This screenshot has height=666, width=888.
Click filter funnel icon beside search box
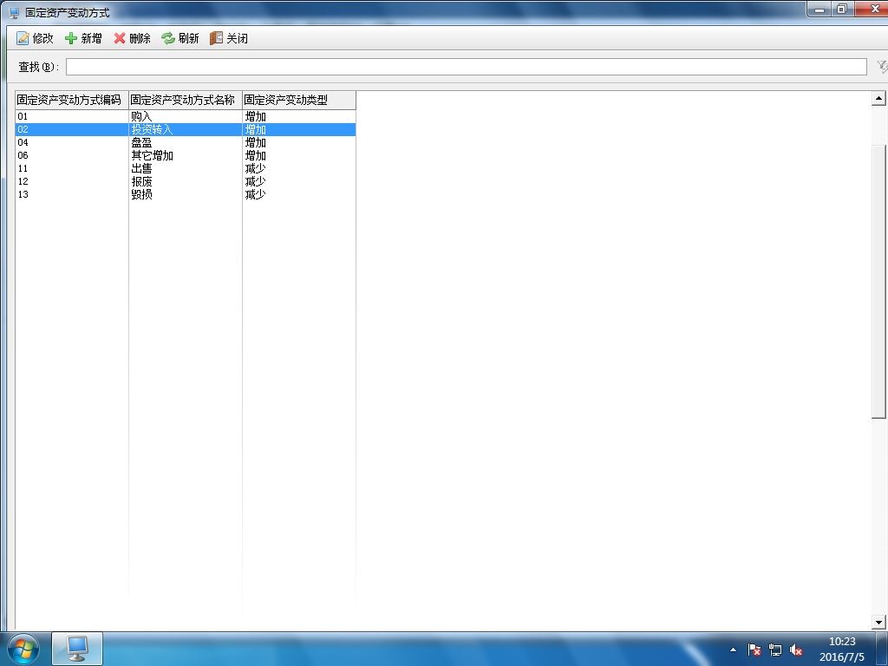coord(882,67)
